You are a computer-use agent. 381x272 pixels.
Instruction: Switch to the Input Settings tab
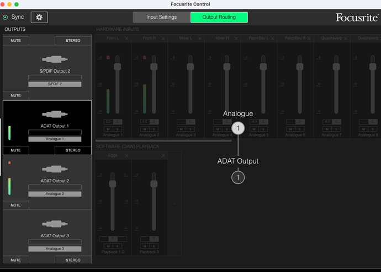pyautogui.click(x=162, y=17)
